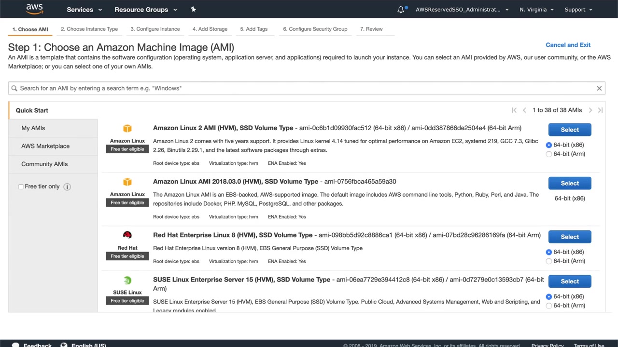Image resolution: width=618 pixels, height=347 pixels.
Task: Choose 64-bit (Arm) for Amazon Linux 2
Action: [x=549, y=154]
